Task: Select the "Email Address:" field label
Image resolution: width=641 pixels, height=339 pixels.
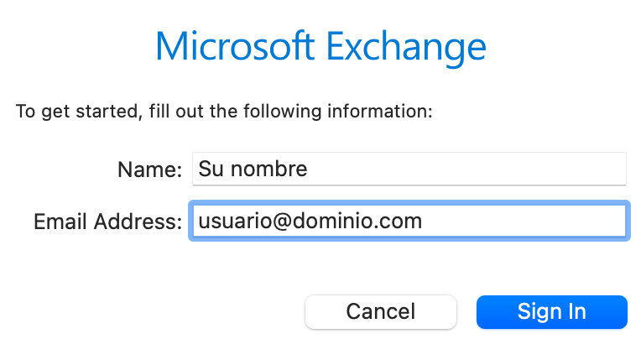Action: click(108, 222)
